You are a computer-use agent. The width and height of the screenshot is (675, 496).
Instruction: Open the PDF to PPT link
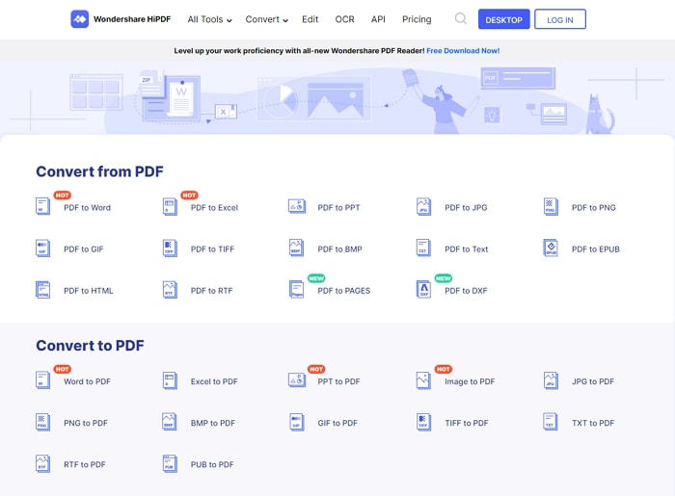click(338, 208)
